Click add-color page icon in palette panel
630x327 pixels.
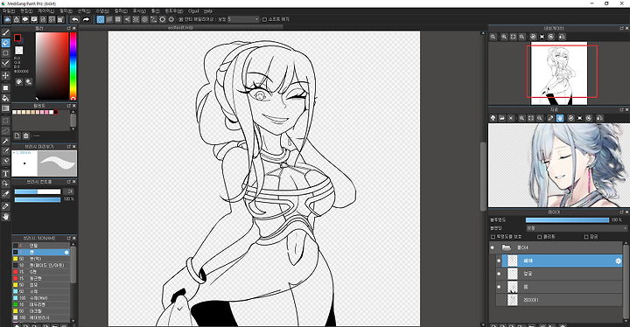pos(17,136)
